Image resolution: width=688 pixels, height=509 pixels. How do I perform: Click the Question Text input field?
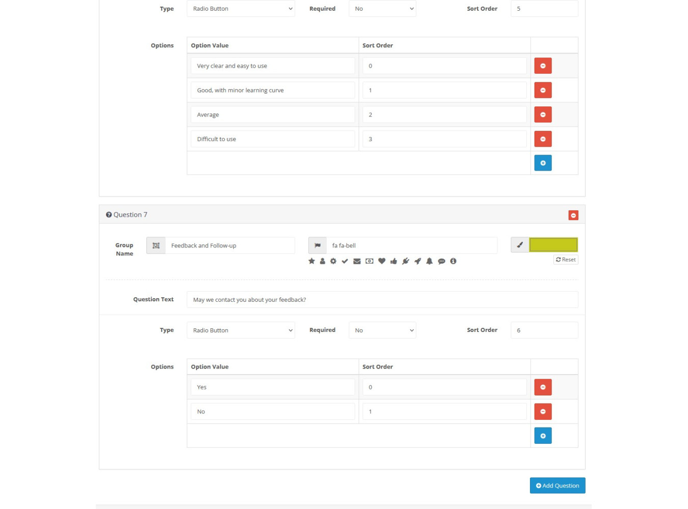tap(382, 300)
